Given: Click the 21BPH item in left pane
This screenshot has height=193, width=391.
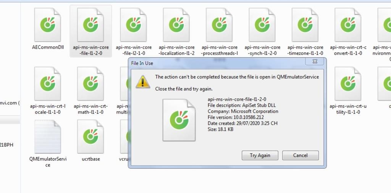Looking at the screenshot, I should [x=6, y=145].
